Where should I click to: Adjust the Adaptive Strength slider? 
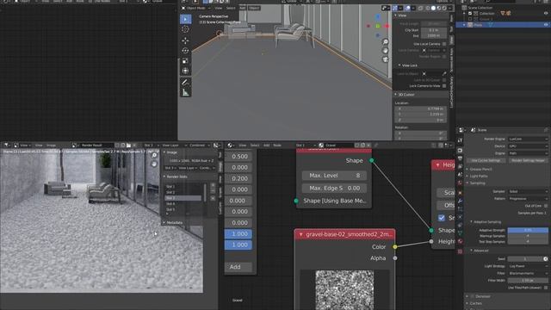click(528, 230)
